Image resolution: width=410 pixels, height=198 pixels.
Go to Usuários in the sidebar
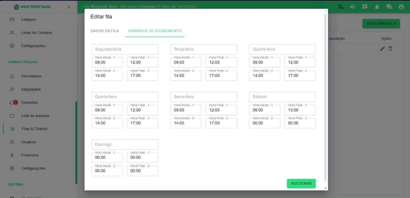point(28,142)
